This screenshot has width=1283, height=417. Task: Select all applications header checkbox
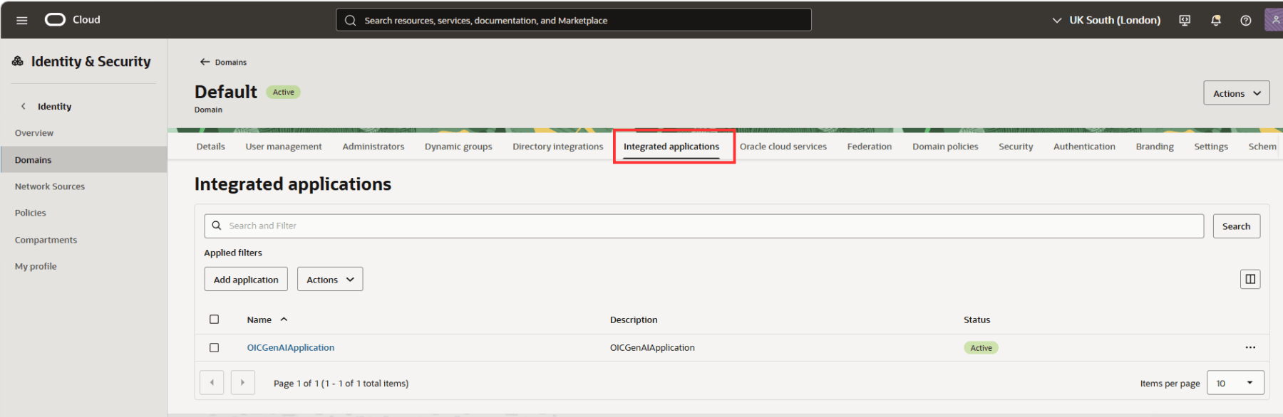pyautogui.click(x=214, y=320)
